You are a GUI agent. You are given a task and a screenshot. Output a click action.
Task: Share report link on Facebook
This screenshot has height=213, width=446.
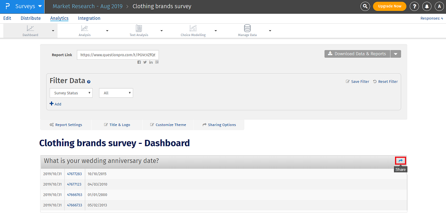[x=139, y=62]
